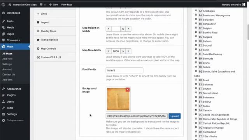Select the Bermuda radio button
The height and width of the screenshot is (140, 249).
click(196, 58)
